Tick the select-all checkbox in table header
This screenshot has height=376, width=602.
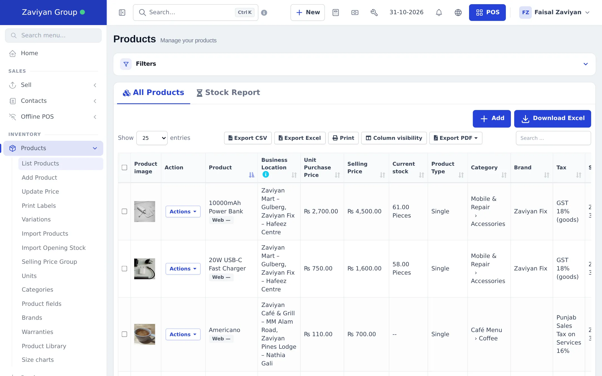coord(124,167)
